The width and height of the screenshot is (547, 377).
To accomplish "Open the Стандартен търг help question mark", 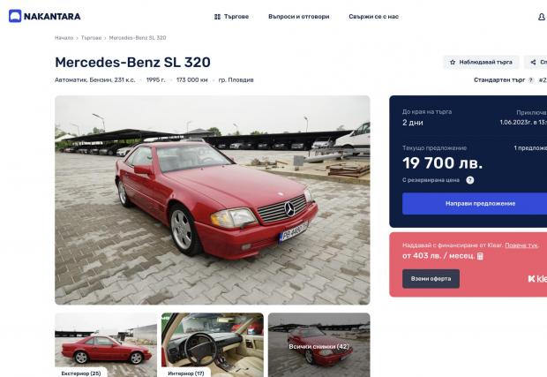I will point(531,80).
